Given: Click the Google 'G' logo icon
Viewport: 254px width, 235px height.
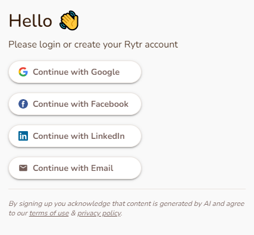Looking at the screenshot, I should point(23,72).
